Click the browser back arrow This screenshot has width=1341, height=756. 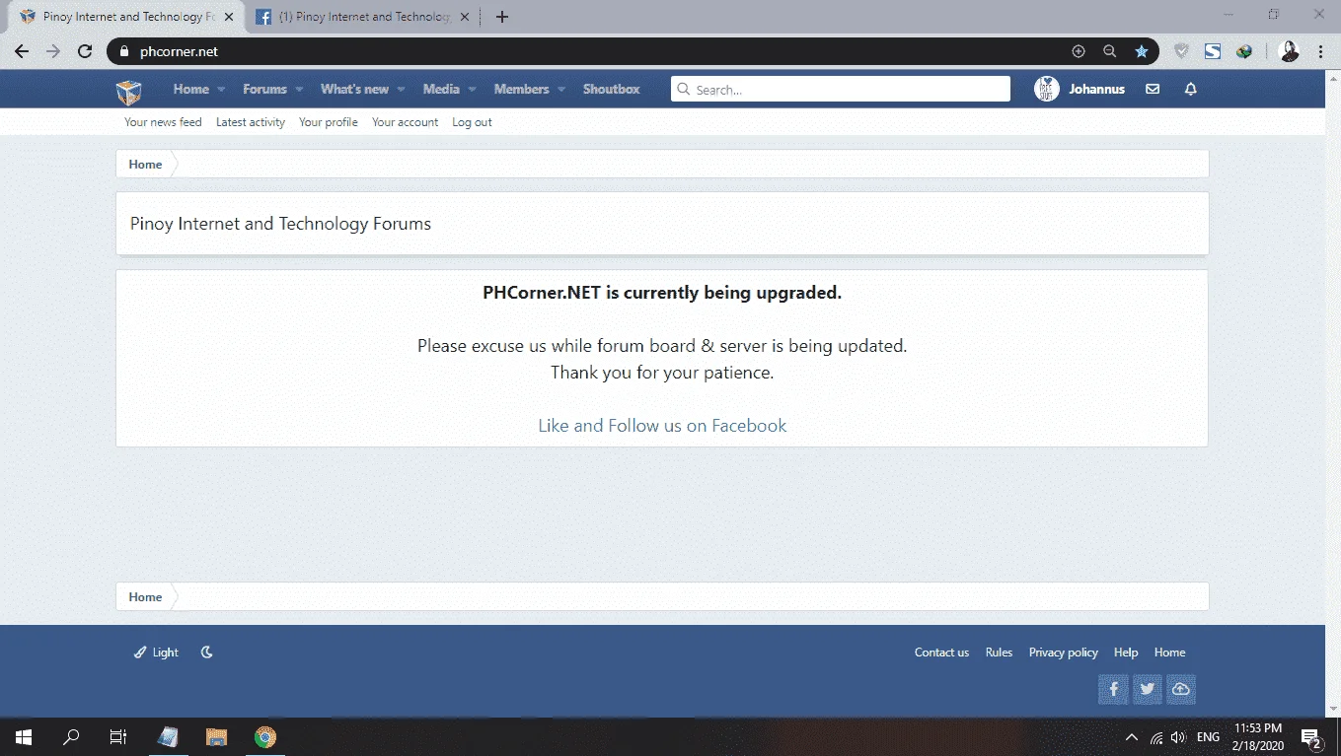pyautogui.click(x=22, y=51)
